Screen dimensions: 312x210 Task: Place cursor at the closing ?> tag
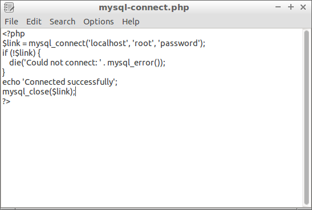[6, 101]
